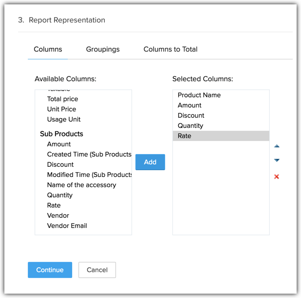Choose Created Time (Sub Products) column
301x298 pixels.
pos(89,154)
